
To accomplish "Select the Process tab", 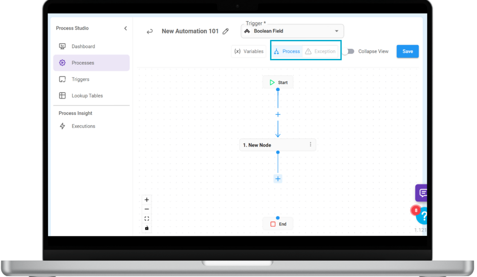I will pyautogui.click(x=287, y=51).
